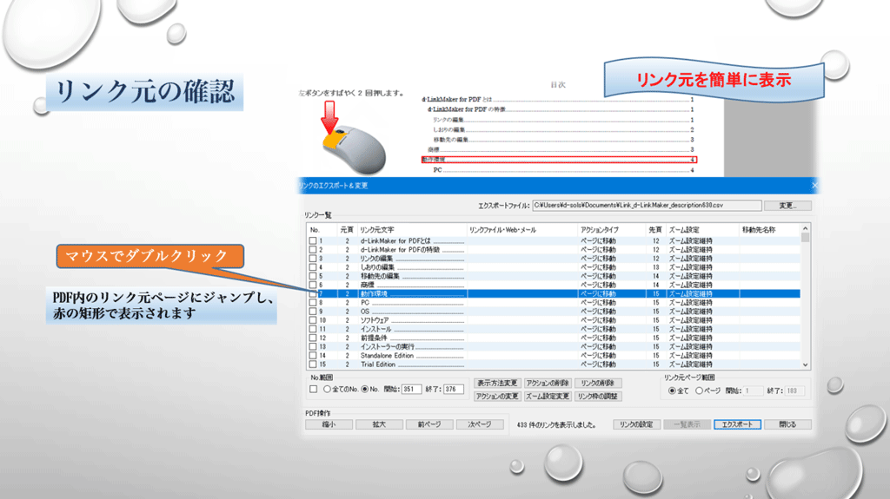Click the 縮小 PDF button
Image resolution: width=890 pixels, height=499 pixels.
(329, 424)
